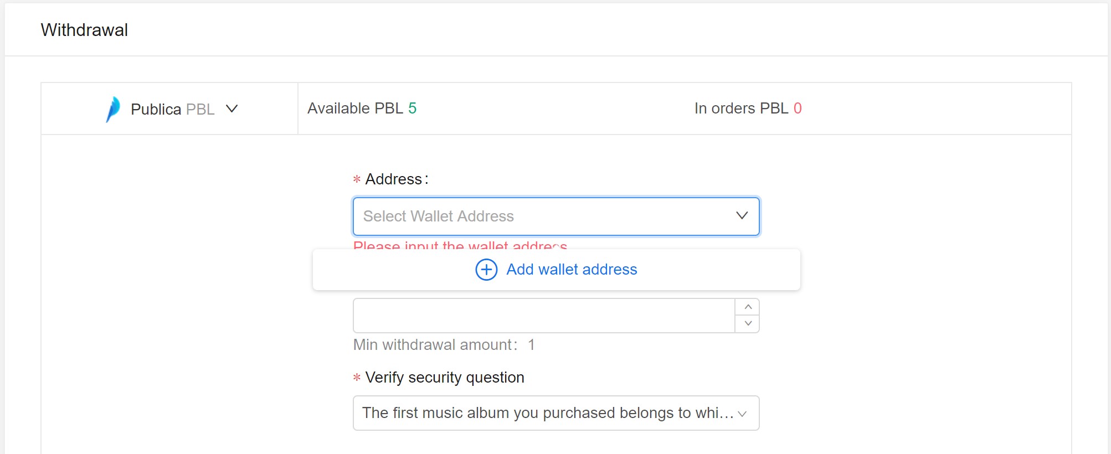Expand the Publica PBL coin chevron
The image size is (1111, 454).
pos(232,109)
